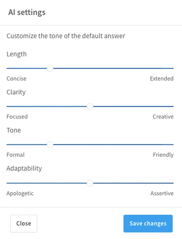This screenshot has height=239, width=182.
Task: Select the Tone slider knob
Action: click(x=50, y=145)
